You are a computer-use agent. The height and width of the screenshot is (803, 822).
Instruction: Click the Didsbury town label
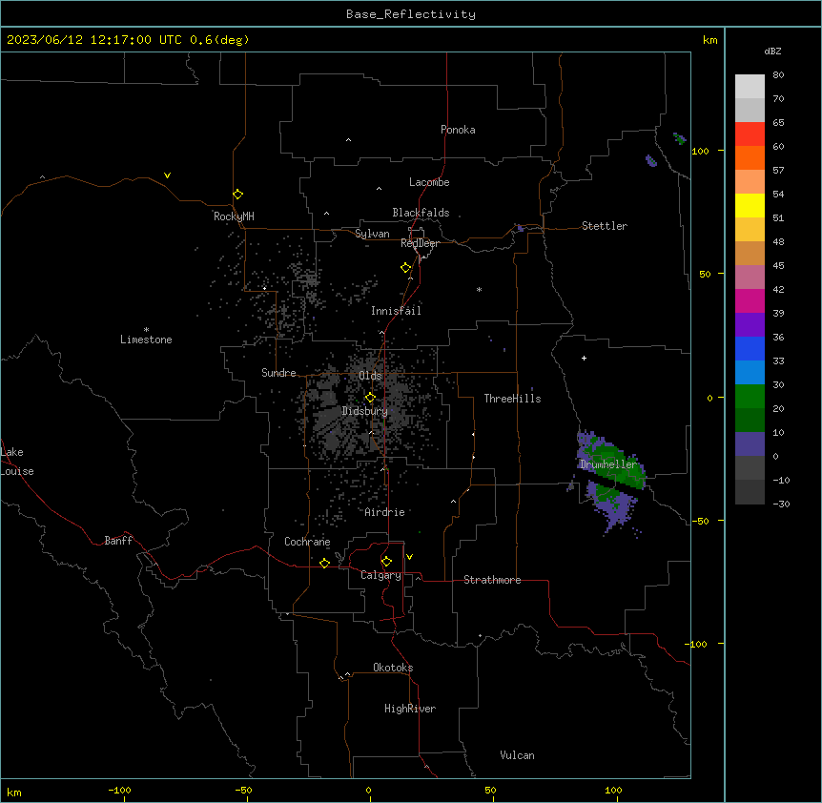click(365, 411)
